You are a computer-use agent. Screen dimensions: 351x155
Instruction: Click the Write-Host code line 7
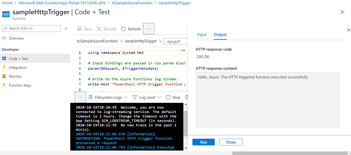tap(137, 84)
